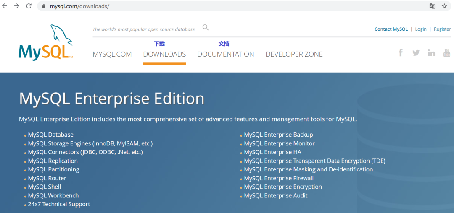Select MySQL Enterprise Monitor list item
Image resolution: width=454 pixels, height=213 pixels.
click(x=280, y=143)
